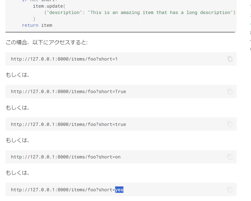The width and height of the screenshot is (251, 201).
Task: Click the sentence この場合、以下にアクセスすると:
Action: pyautogui.click(x=47, y=42)
